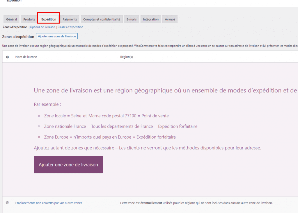Click the Zones d'expédition section heading
The width and height of the screenshot is (298, 213).
(x=18, y=37)
